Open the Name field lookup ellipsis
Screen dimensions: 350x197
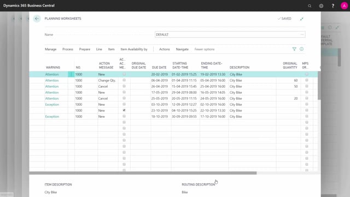(302, 34)
